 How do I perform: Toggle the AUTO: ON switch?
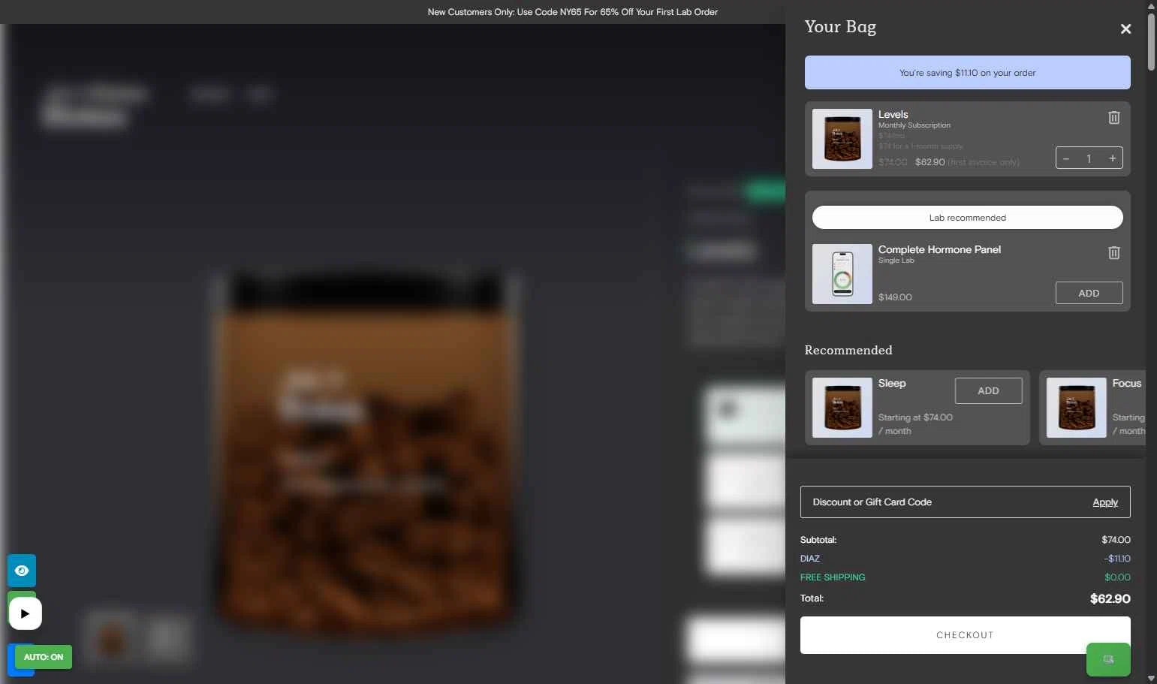pyautogui.click(x=44, y=657)
